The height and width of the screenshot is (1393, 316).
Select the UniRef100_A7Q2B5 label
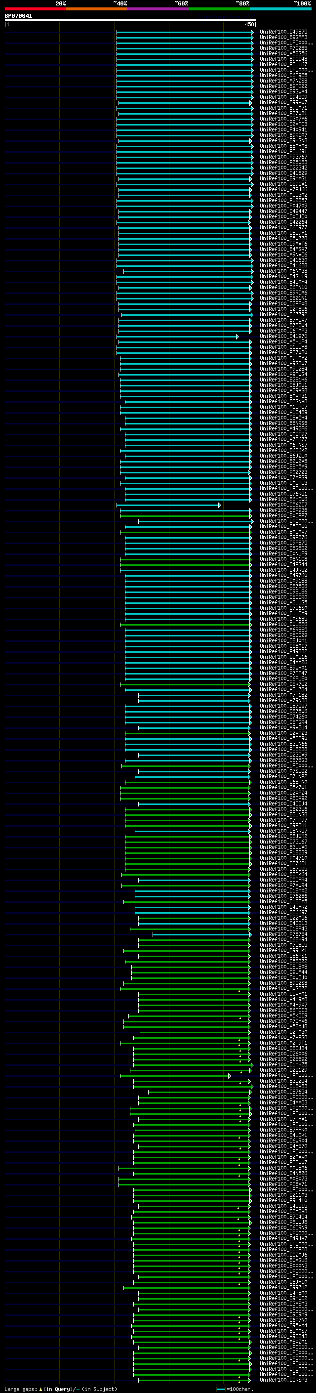pyautogui.click(x=283, y=48)
